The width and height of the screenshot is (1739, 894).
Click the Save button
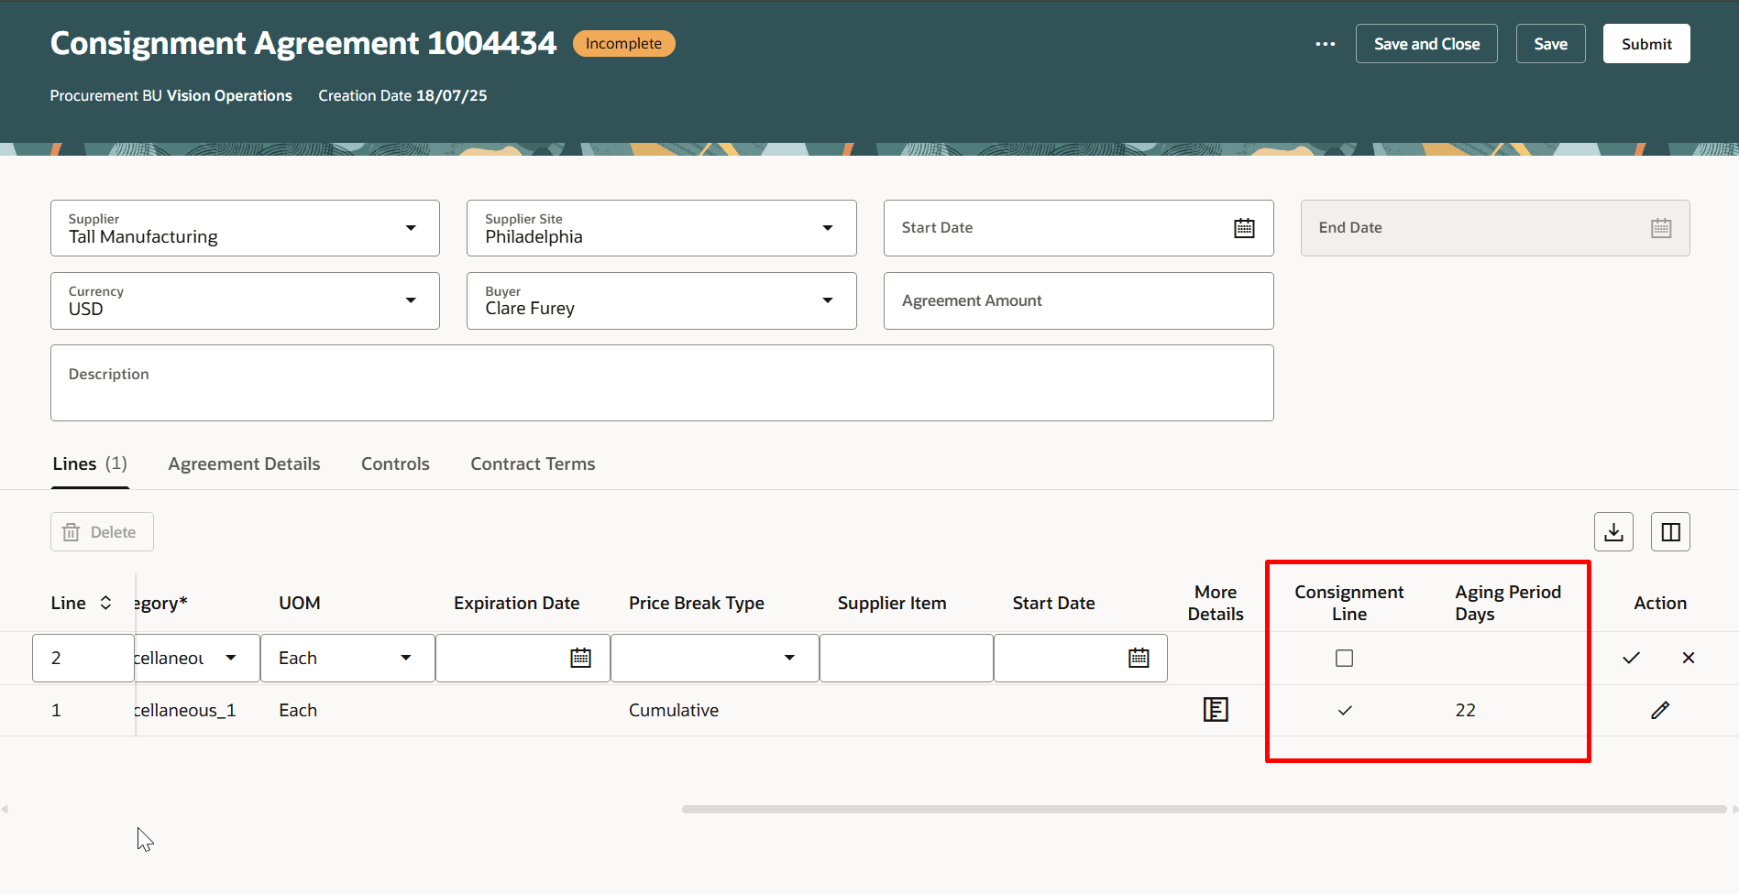pyautogui.click(x=1550, y=44)
